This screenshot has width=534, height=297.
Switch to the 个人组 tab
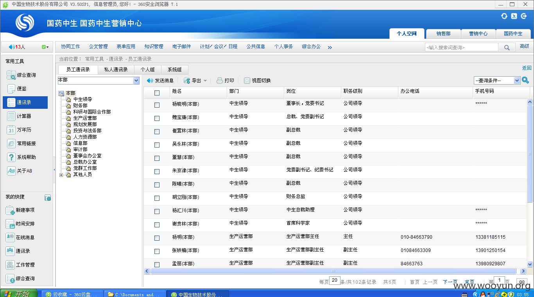147,70
